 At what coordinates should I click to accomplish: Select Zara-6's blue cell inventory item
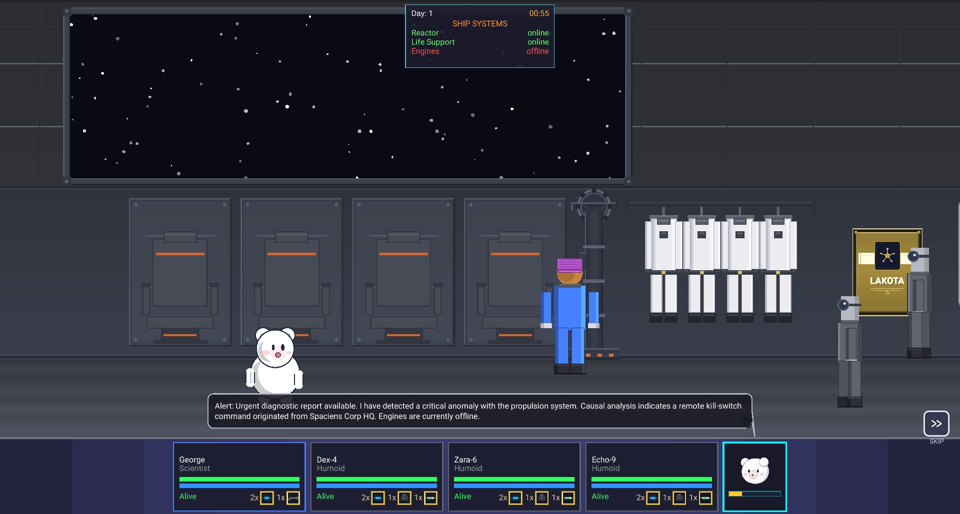point(515,498)
